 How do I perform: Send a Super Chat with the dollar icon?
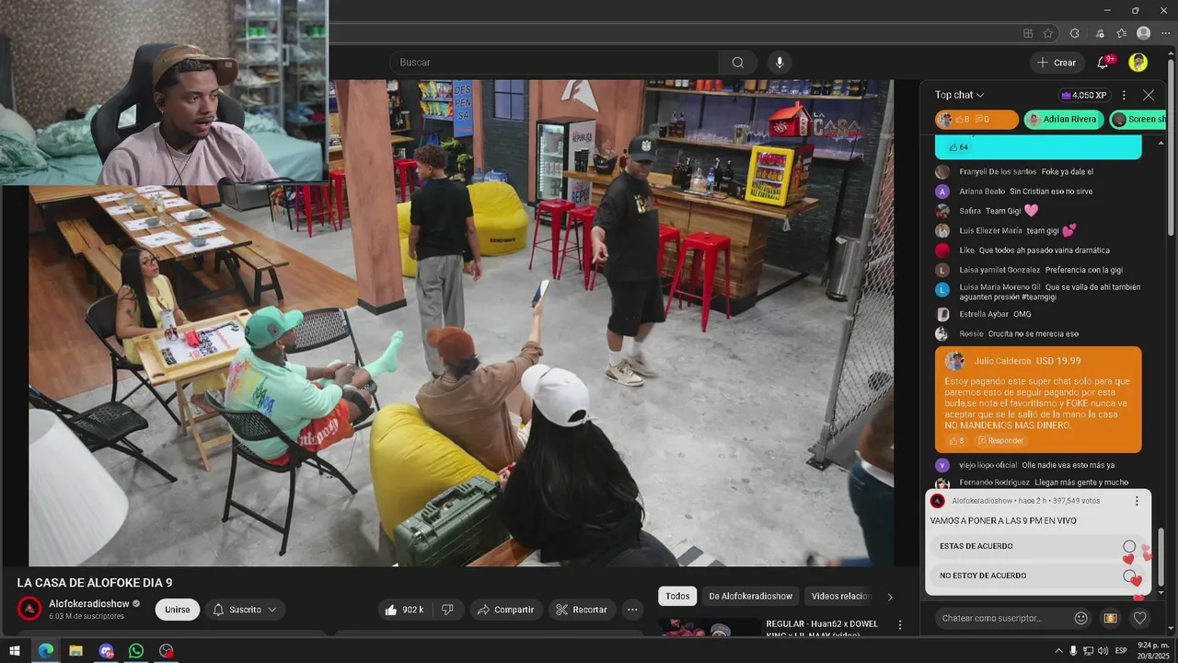(x=1110, y=618)
